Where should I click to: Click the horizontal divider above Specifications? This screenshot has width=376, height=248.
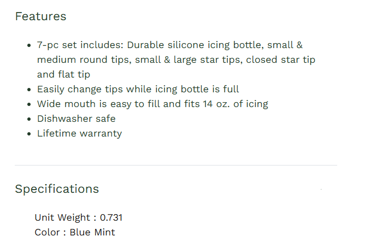click(175, 165)
